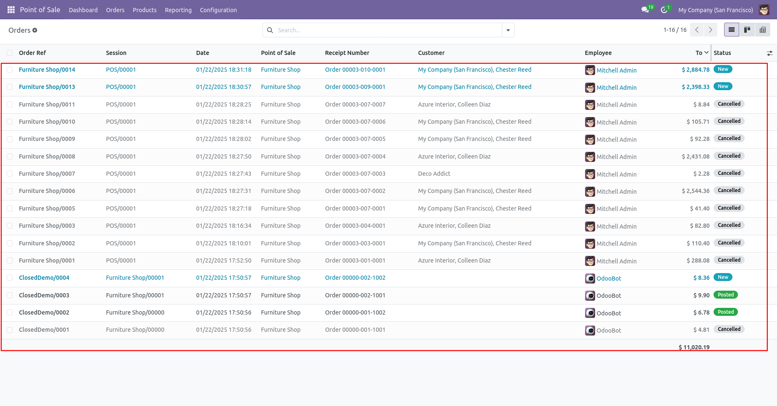Open the user avatar menu in the top bar
The width and height of the screenshot is (777, 406).
[x=764, y=10]
